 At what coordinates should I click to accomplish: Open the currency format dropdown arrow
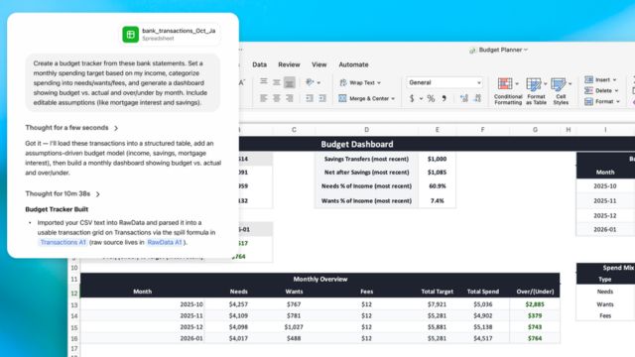pyautogui.click(x=421, y=99)
